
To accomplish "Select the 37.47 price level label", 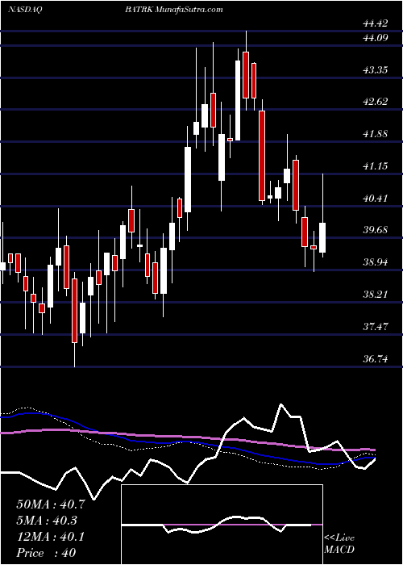I will coord(376,327).
